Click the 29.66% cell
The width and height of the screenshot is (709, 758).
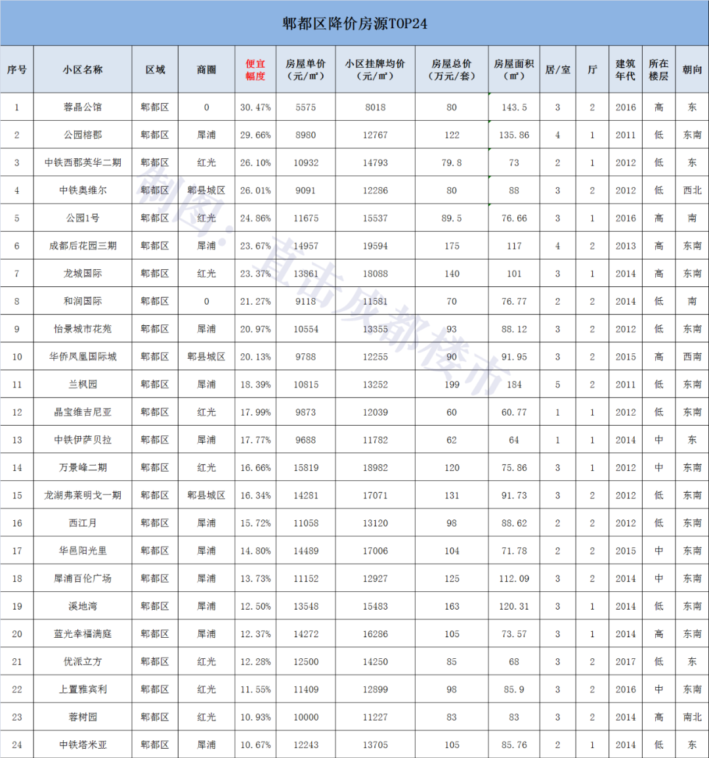pos(255,135)
